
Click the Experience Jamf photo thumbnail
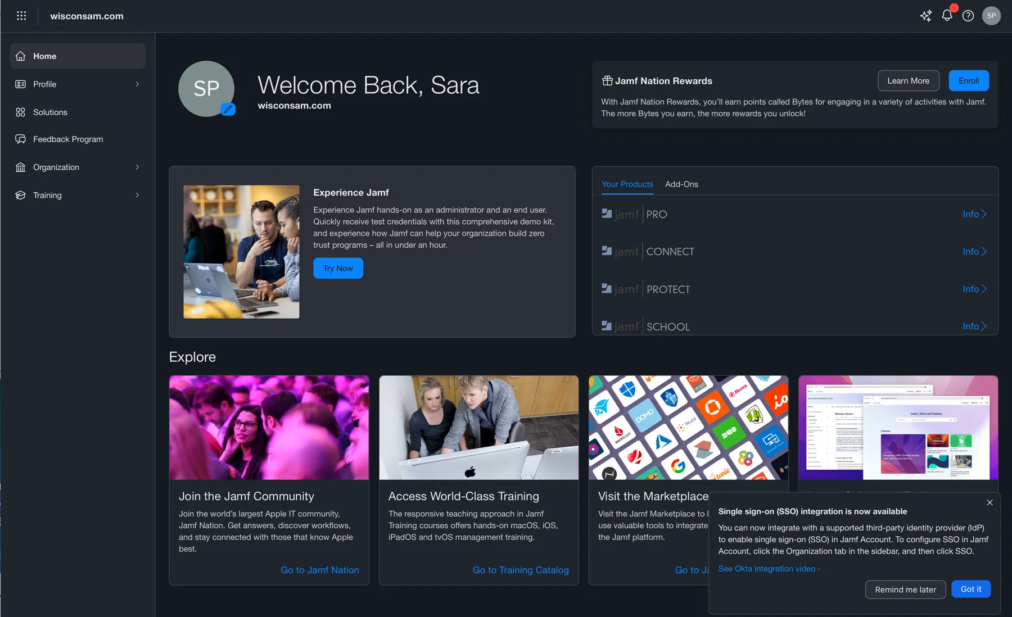(x=241, y=252)
